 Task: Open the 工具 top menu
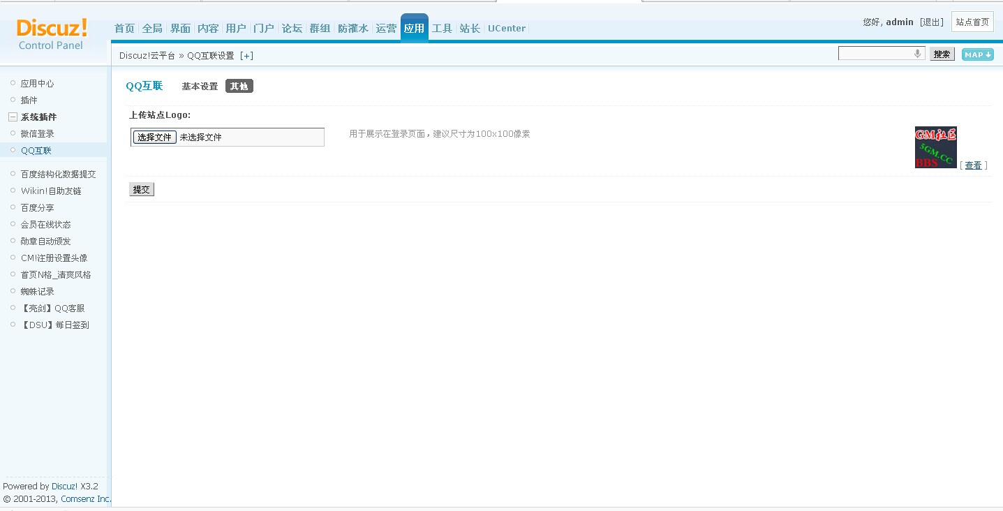click(x=443, y=29)
